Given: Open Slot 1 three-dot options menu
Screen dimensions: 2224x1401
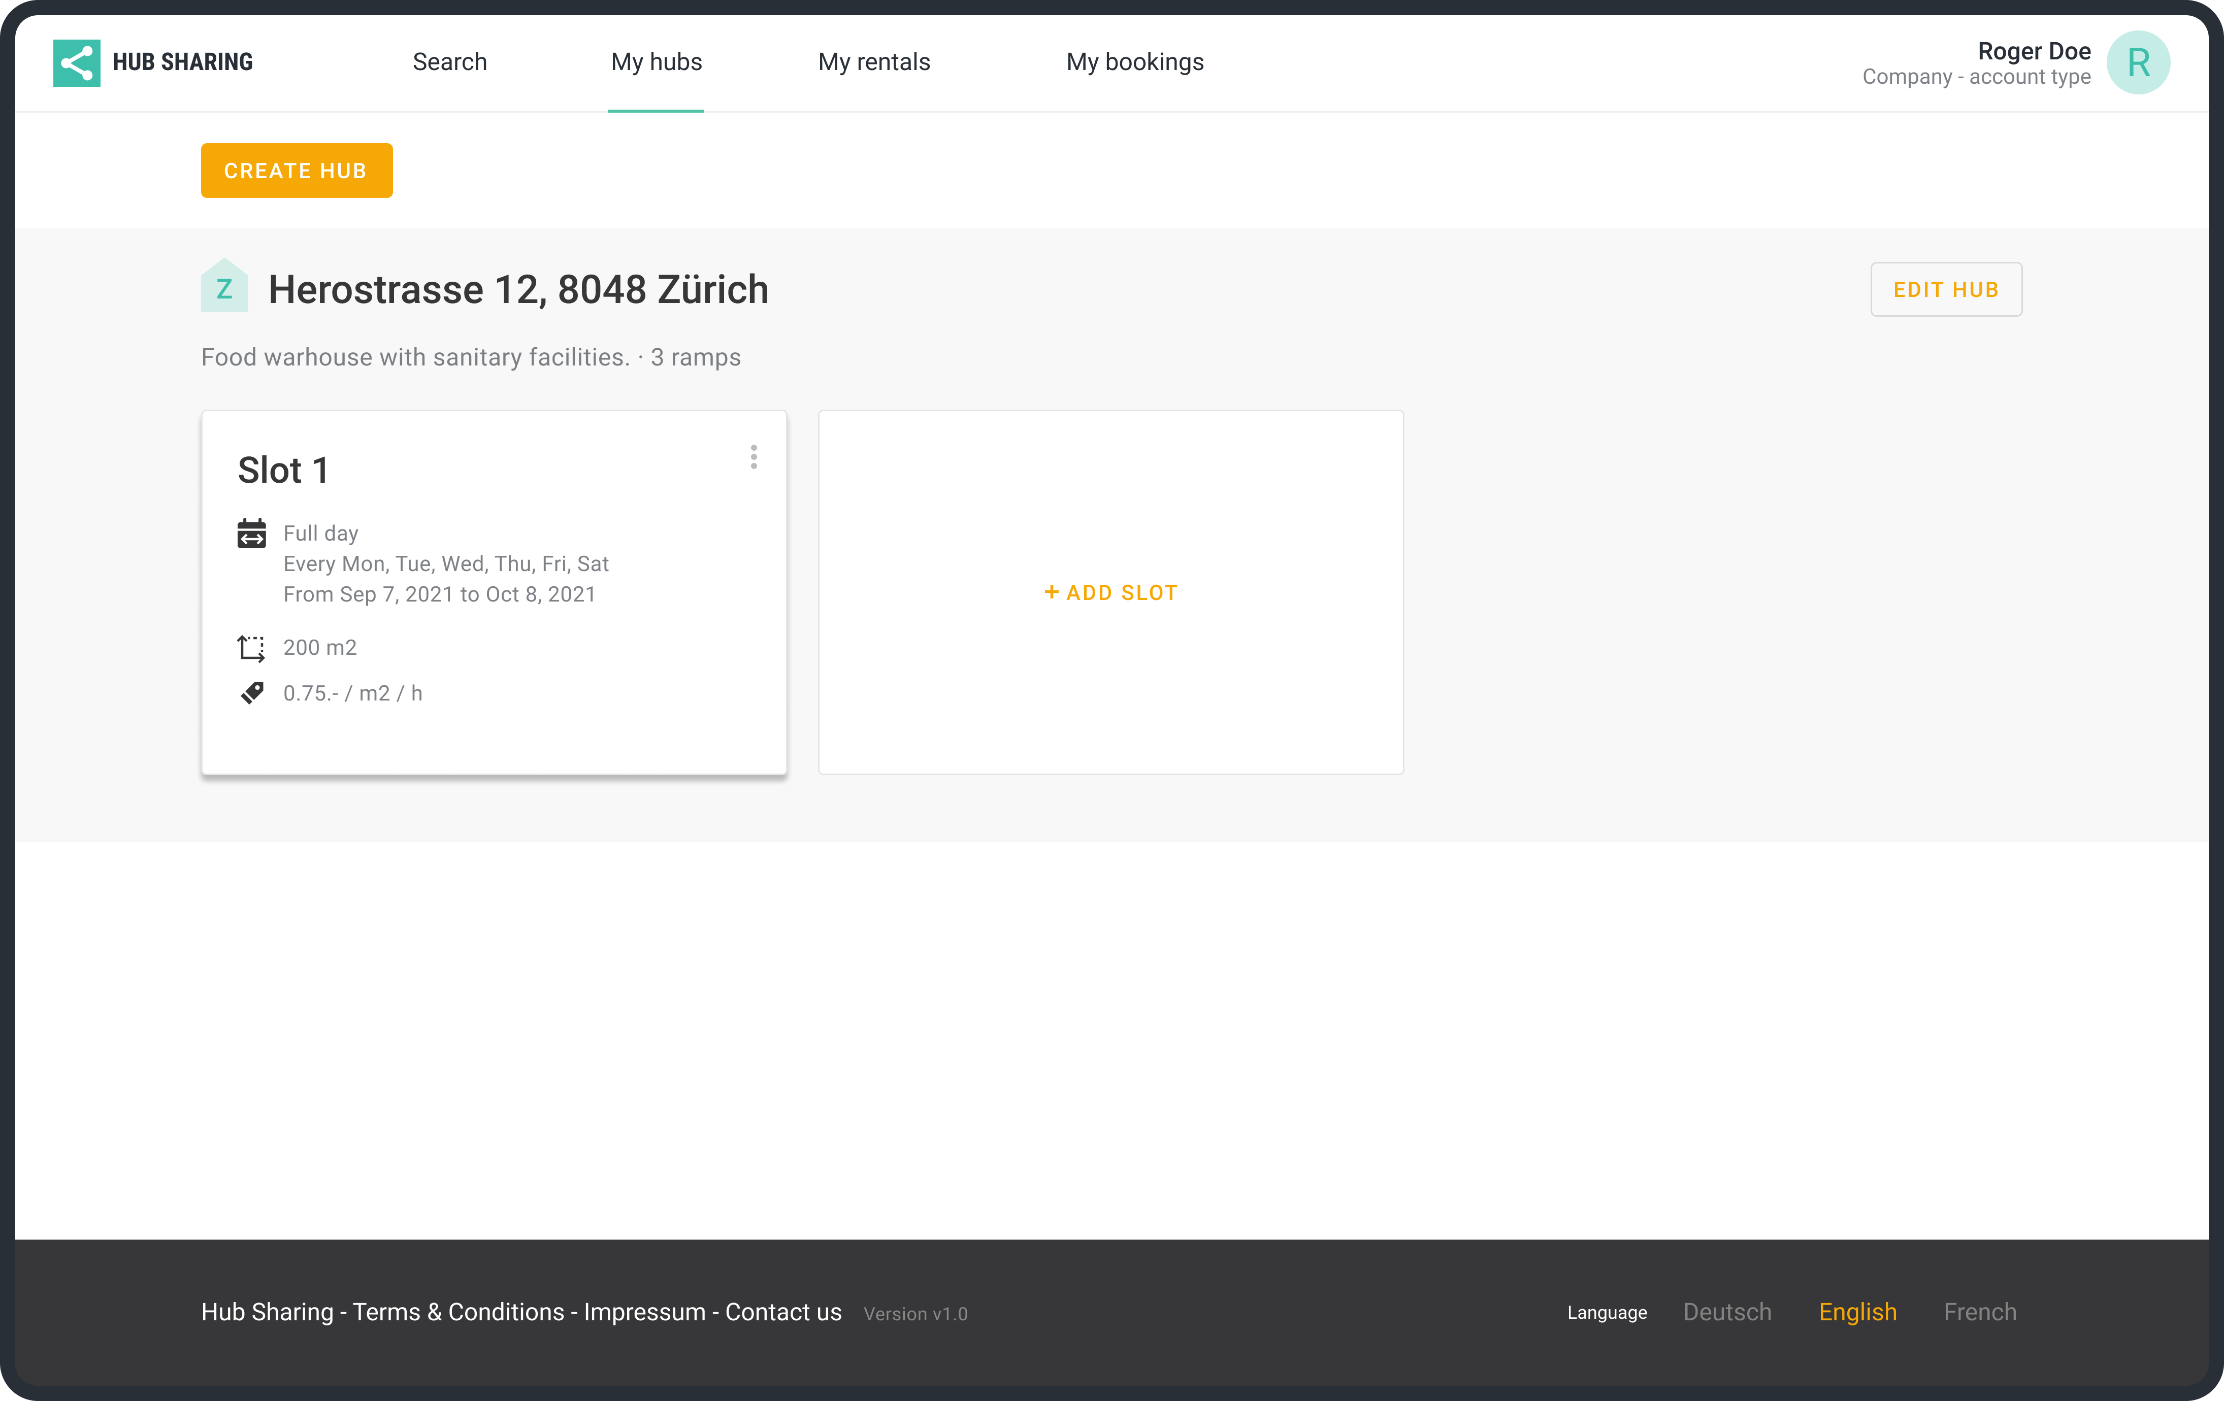Looking at the screenshot, I should pyautogui.click(x=754, y=457).
